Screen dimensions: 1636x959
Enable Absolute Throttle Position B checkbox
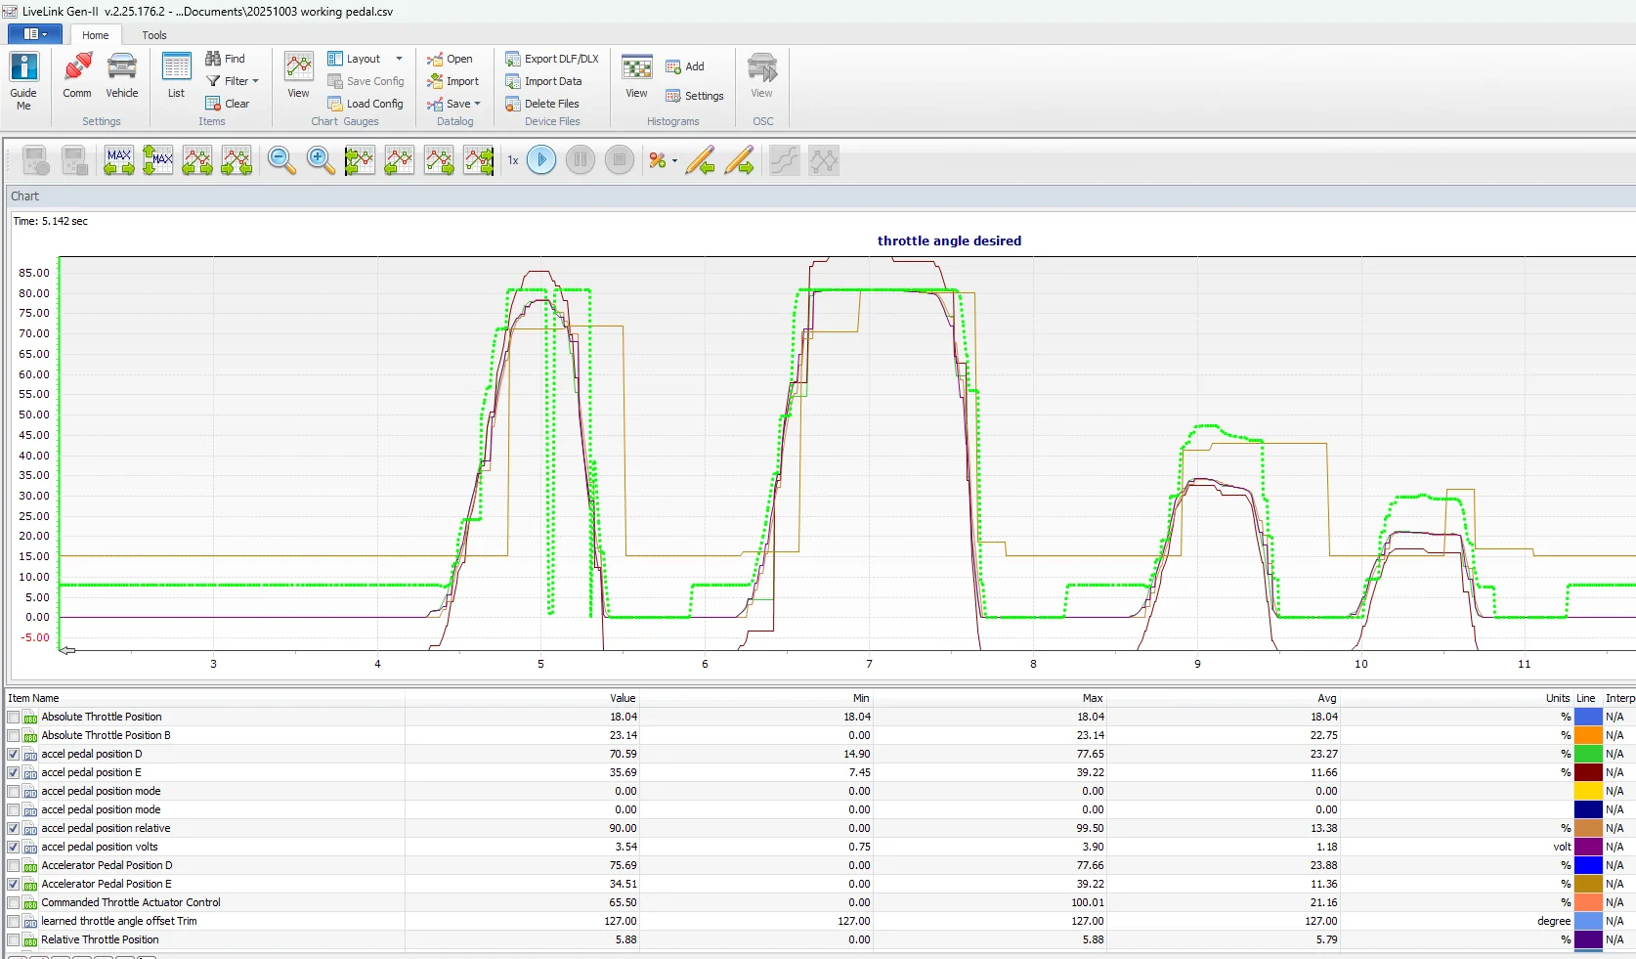(14, 735)
